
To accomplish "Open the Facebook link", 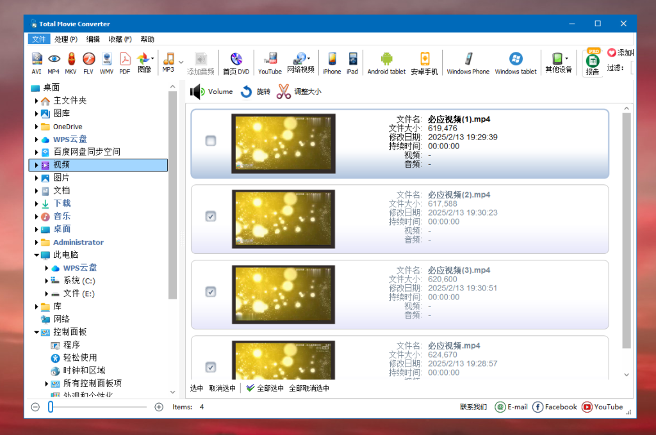I will tap(555, 407).
